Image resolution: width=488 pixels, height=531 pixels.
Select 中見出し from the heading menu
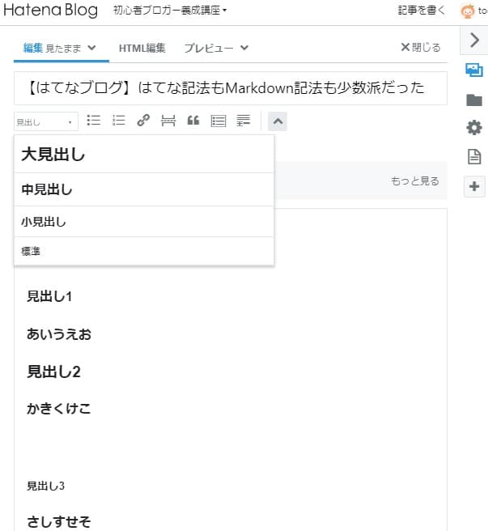144,189
